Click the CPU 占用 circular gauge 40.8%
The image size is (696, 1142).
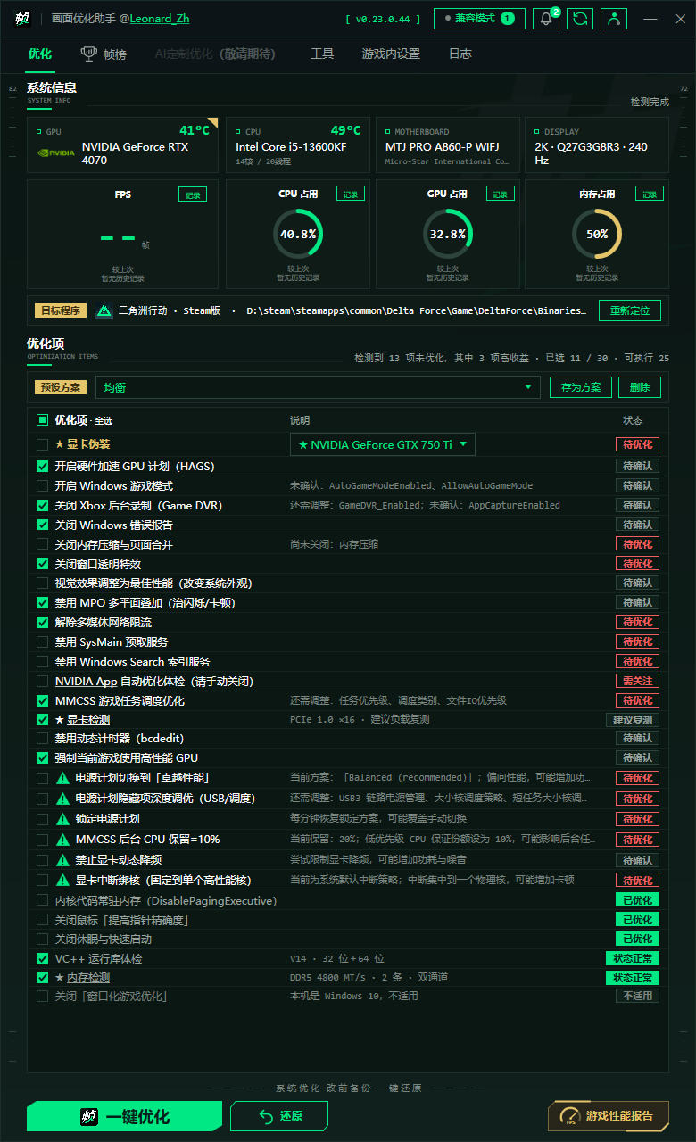[298, 234]
